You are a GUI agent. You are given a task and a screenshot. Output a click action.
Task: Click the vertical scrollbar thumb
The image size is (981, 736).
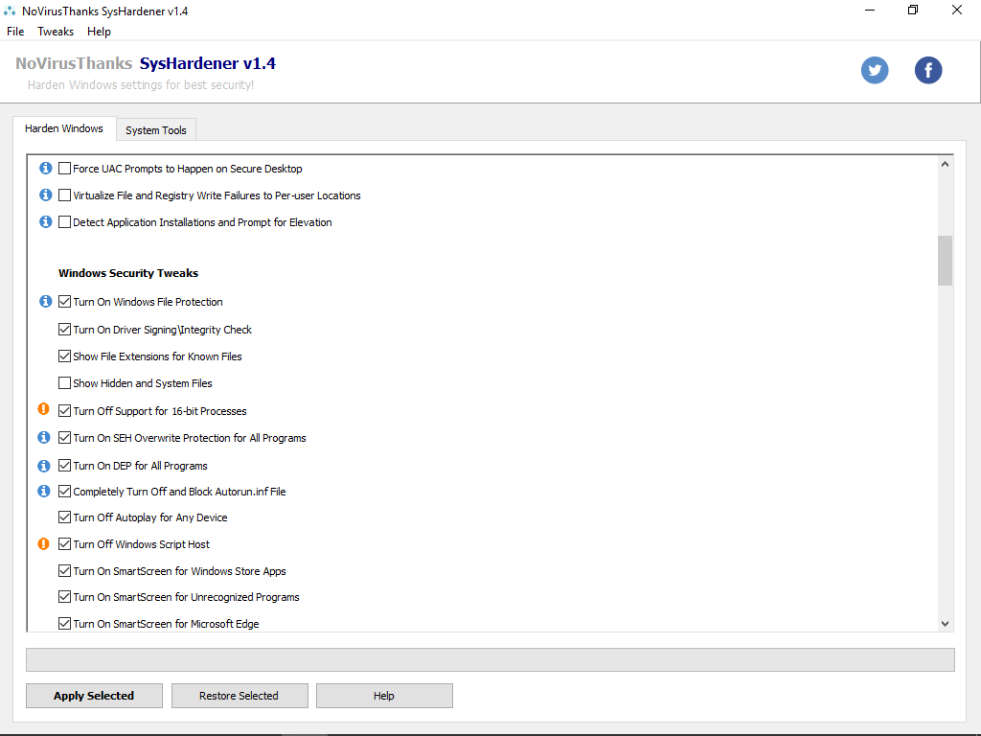click(945, 261)
